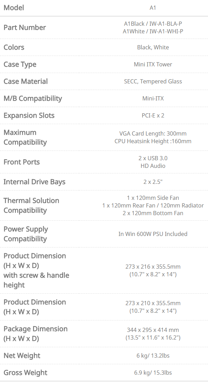Click the Net Weight 6 kg/ 13.2lbs value

point(153,356)
